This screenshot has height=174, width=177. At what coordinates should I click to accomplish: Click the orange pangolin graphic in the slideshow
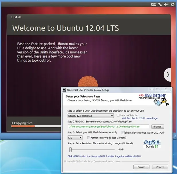point(88,81)
